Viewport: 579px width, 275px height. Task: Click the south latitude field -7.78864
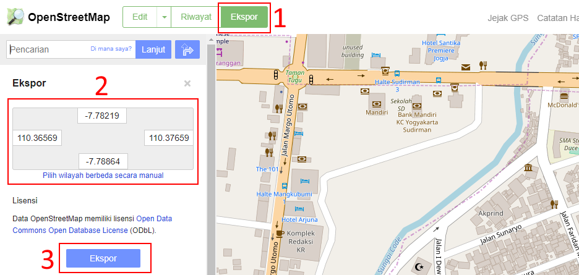pos(103,161)
